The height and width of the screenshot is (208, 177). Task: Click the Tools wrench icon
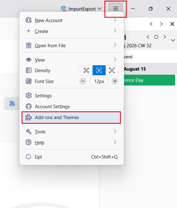tap(29, 132)
